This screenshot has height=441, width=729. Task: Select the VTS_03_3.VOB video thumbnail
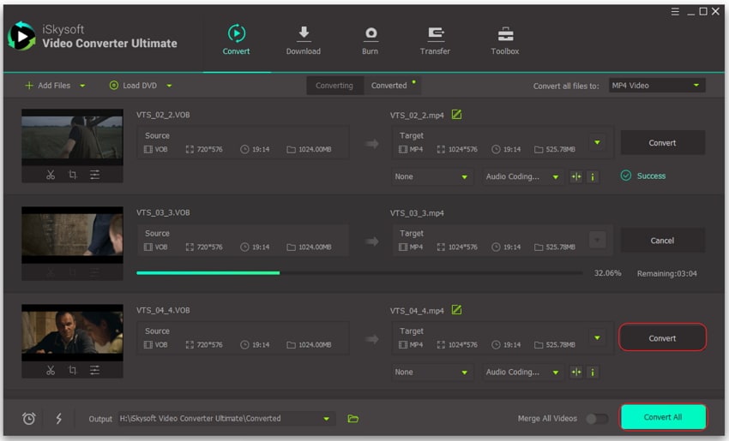[x=72, y=235]
